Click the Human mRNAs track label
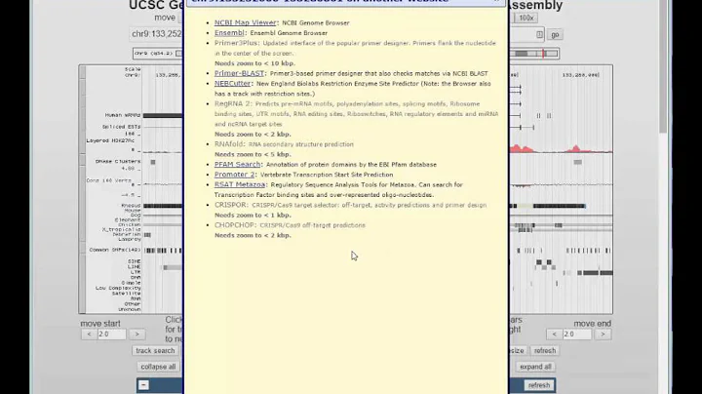This screenshot has width=702, height=394. 122,115
